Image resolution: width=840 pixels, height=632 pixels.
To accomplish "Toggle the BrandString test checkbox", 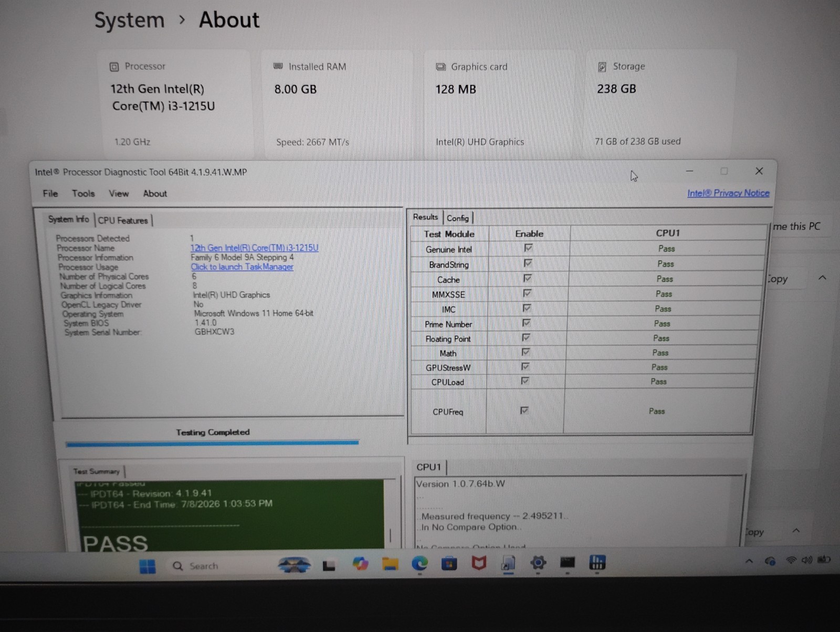I will click(528, 263).
